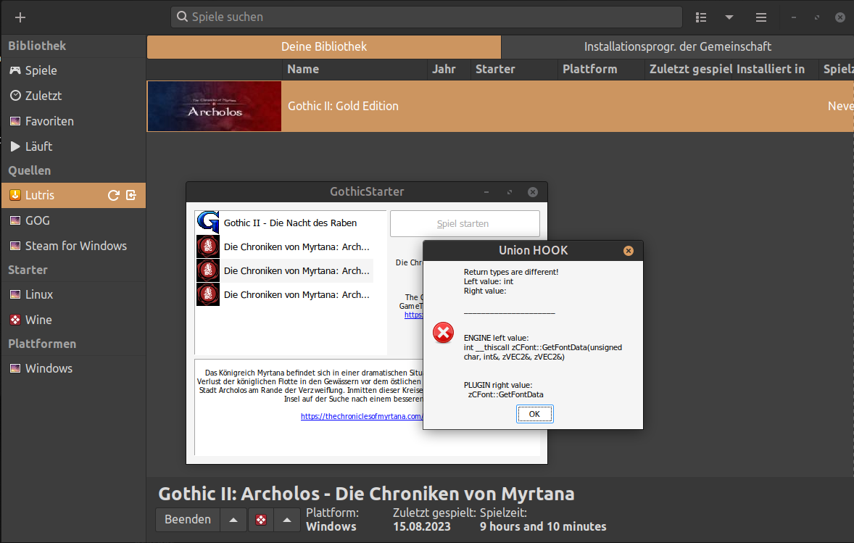
Task: Click the 'Bibliothek' sidebar heading
Action: pyautogui.click(x=37, y=46)
